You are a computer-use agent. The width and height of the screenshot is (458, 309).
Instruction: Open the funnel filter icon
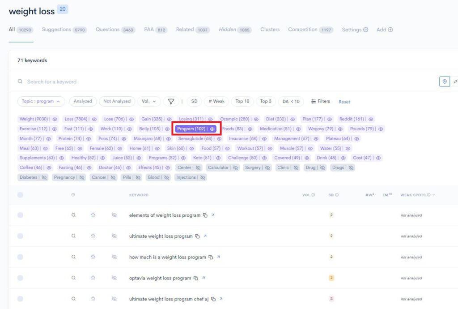[171, 101]
